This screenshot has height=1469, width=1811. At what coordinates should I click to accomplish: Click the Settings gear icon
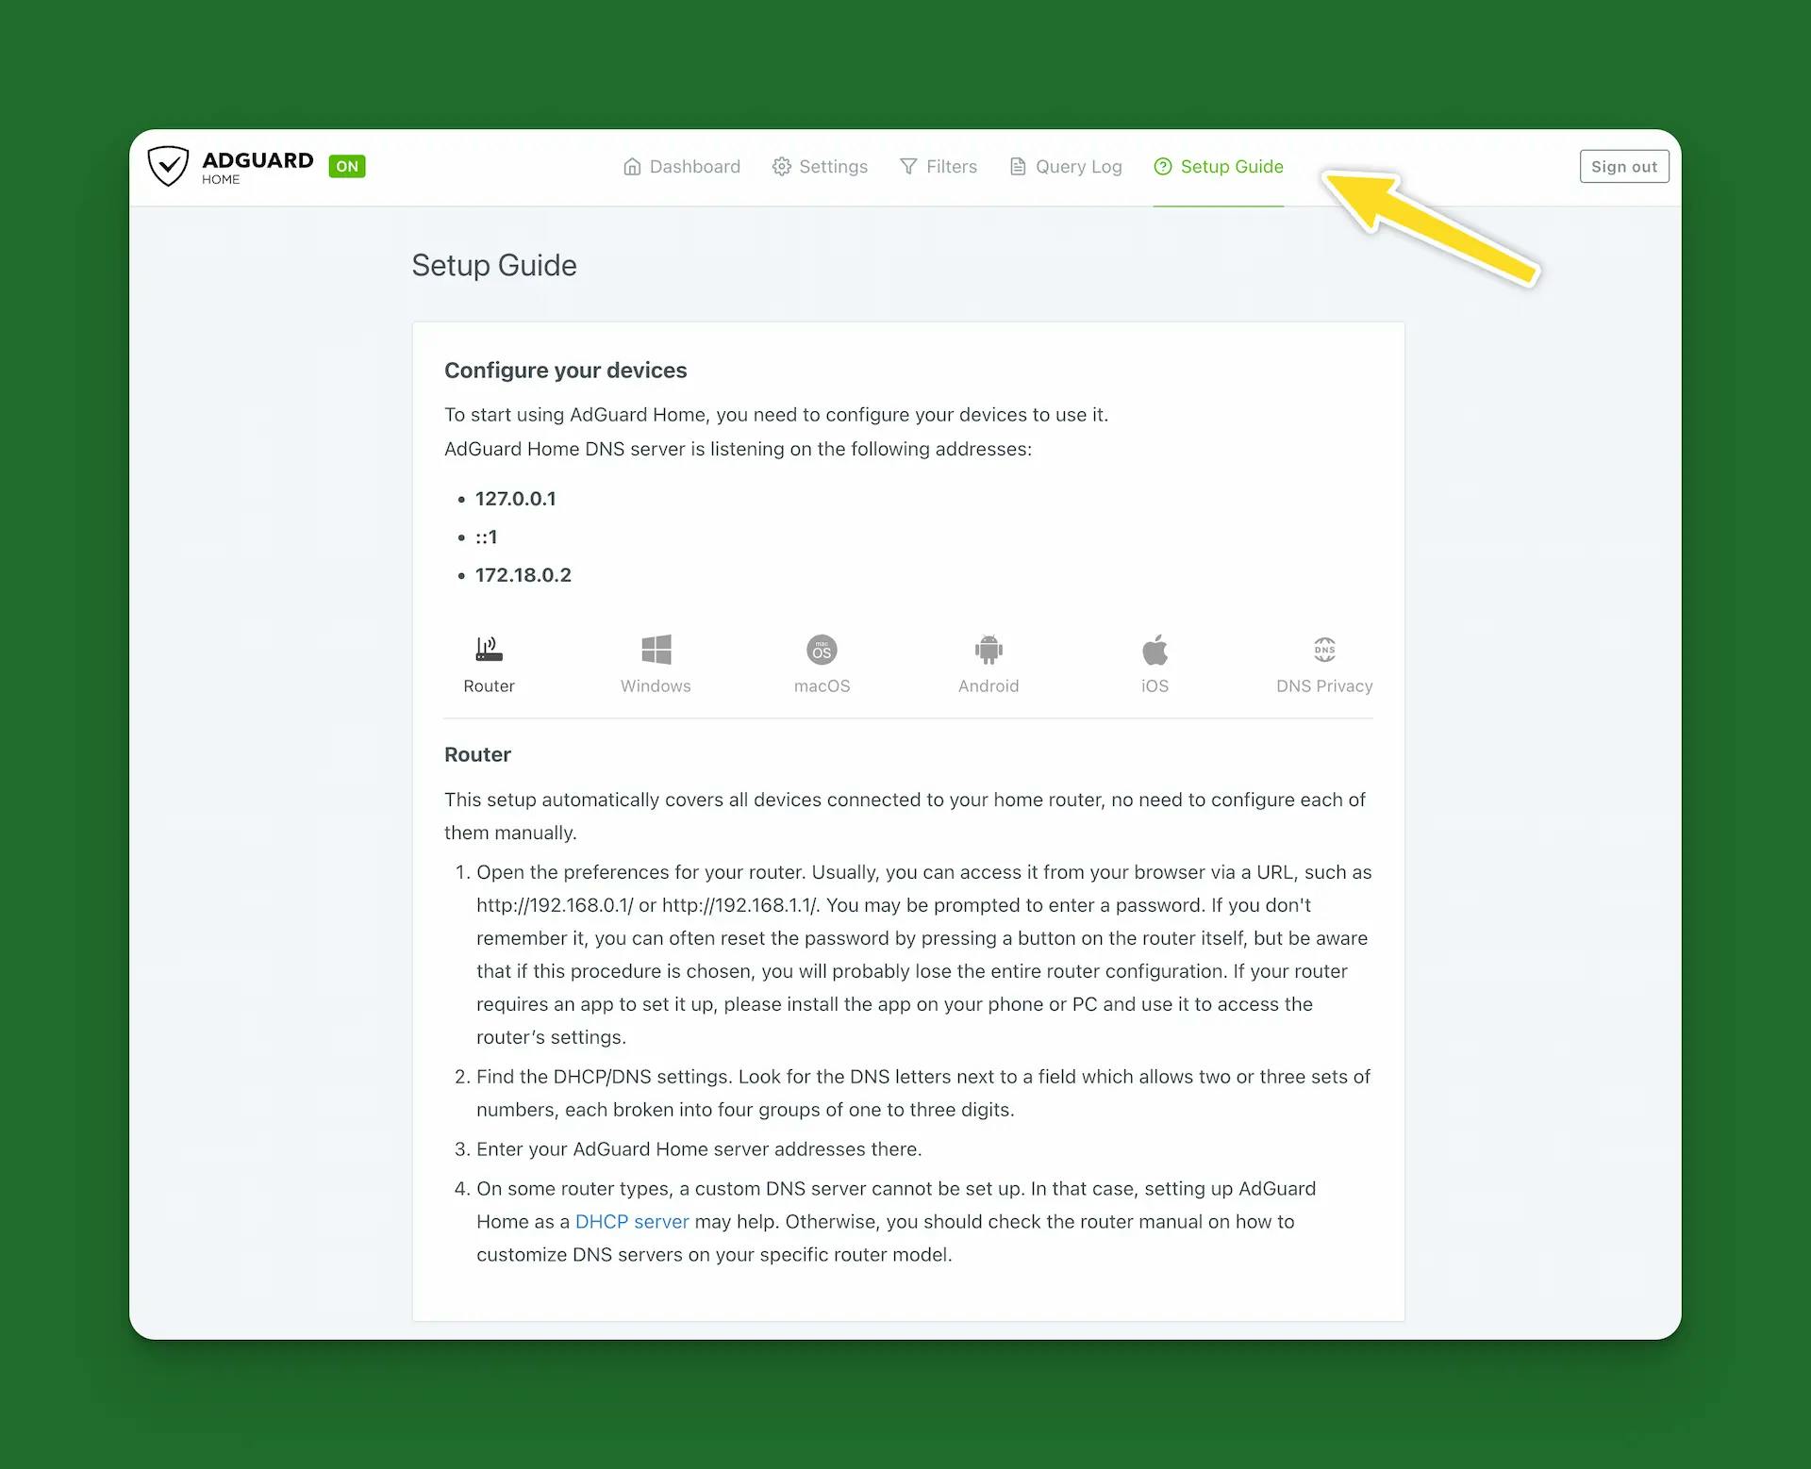point(781,167)
